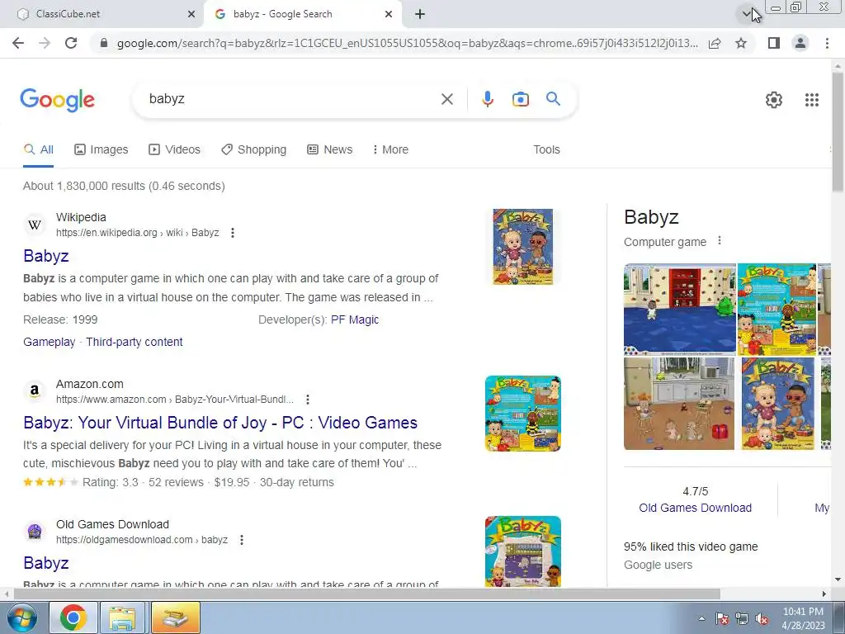Open Amazon result options menu
845x634 pixels.
coord(307,400)
